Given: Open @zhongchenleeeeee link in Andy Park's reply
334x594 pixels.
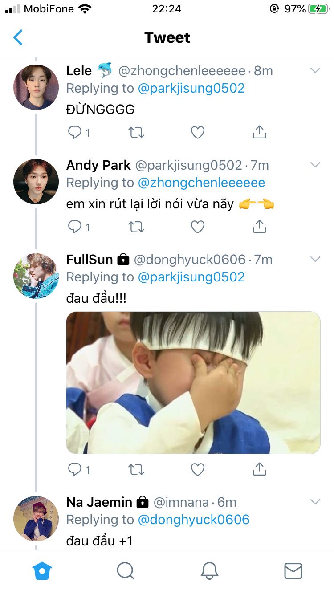Looking at the screenshot, I should (201, 183).
